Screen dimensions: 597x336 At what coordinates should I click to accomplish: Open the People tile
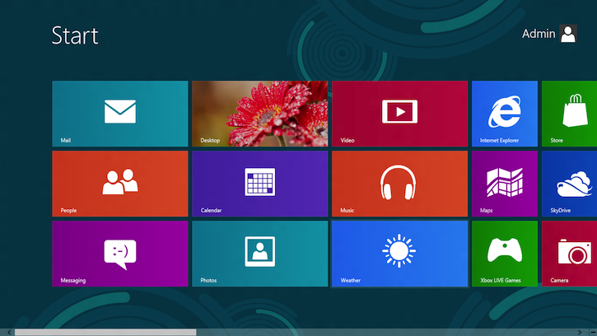tap(119, 184)
